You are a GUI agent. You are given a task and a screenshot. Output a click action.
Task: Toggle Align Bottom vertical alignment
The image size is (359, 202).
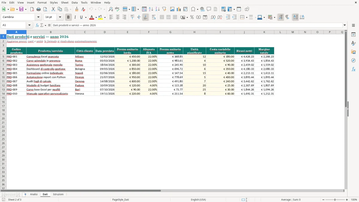point(145,17)
